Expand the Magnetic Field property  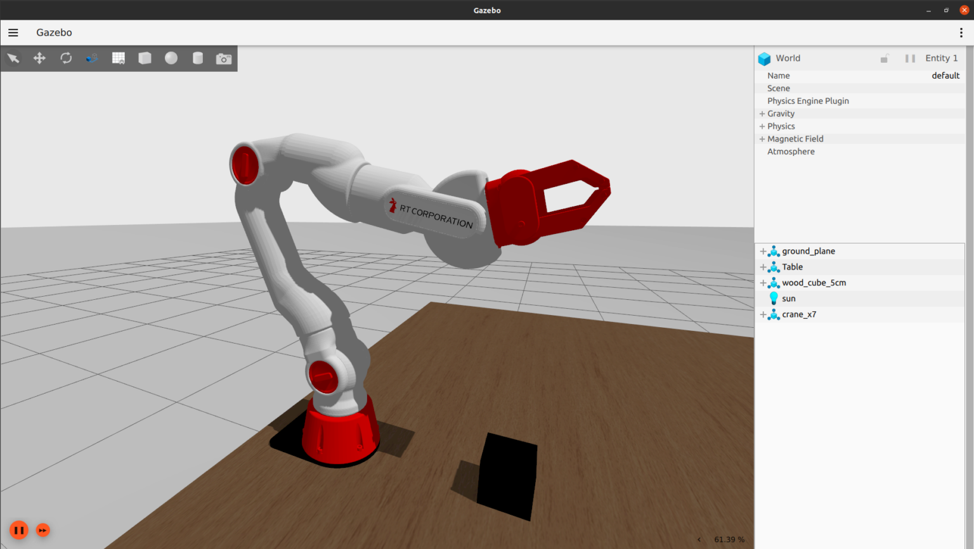point(762,139)
